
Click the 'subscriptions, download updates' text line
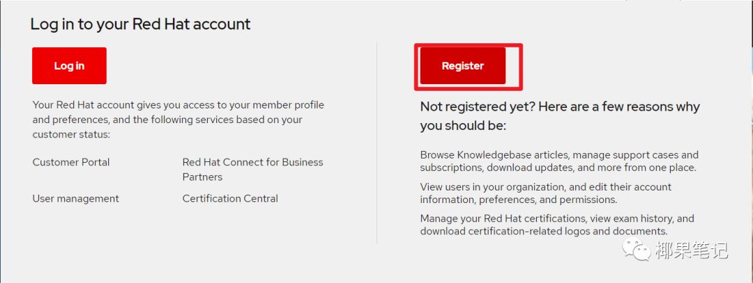[558, 168]
